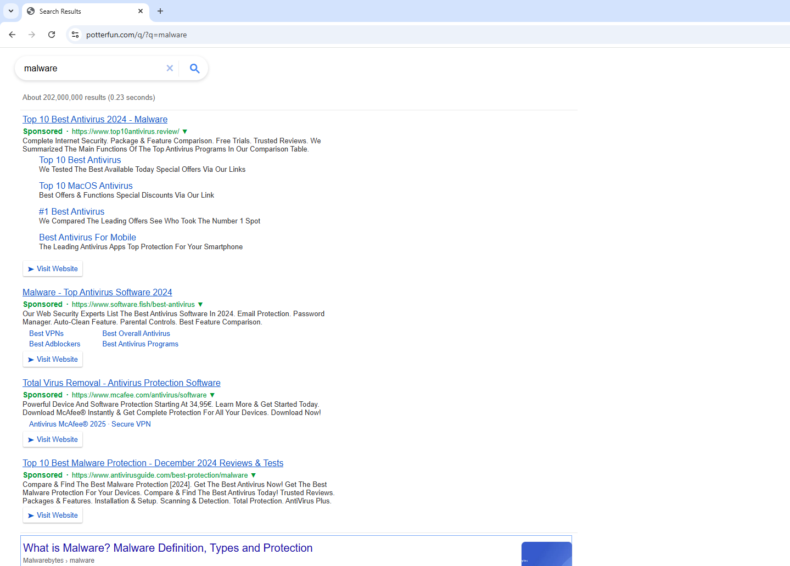Click the address bar URL

click(x=136, y=35)
